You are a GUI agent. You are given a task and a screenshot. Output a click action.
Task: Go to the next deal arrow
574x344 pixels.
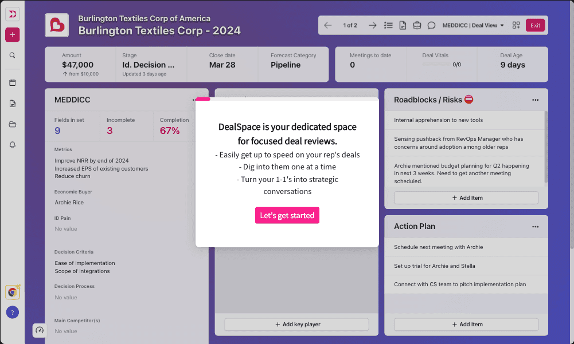tap(372, 25)
